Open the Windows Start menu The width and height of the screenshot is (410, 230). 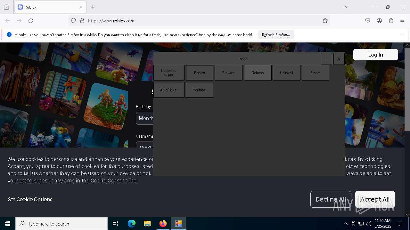coord(8,224)
